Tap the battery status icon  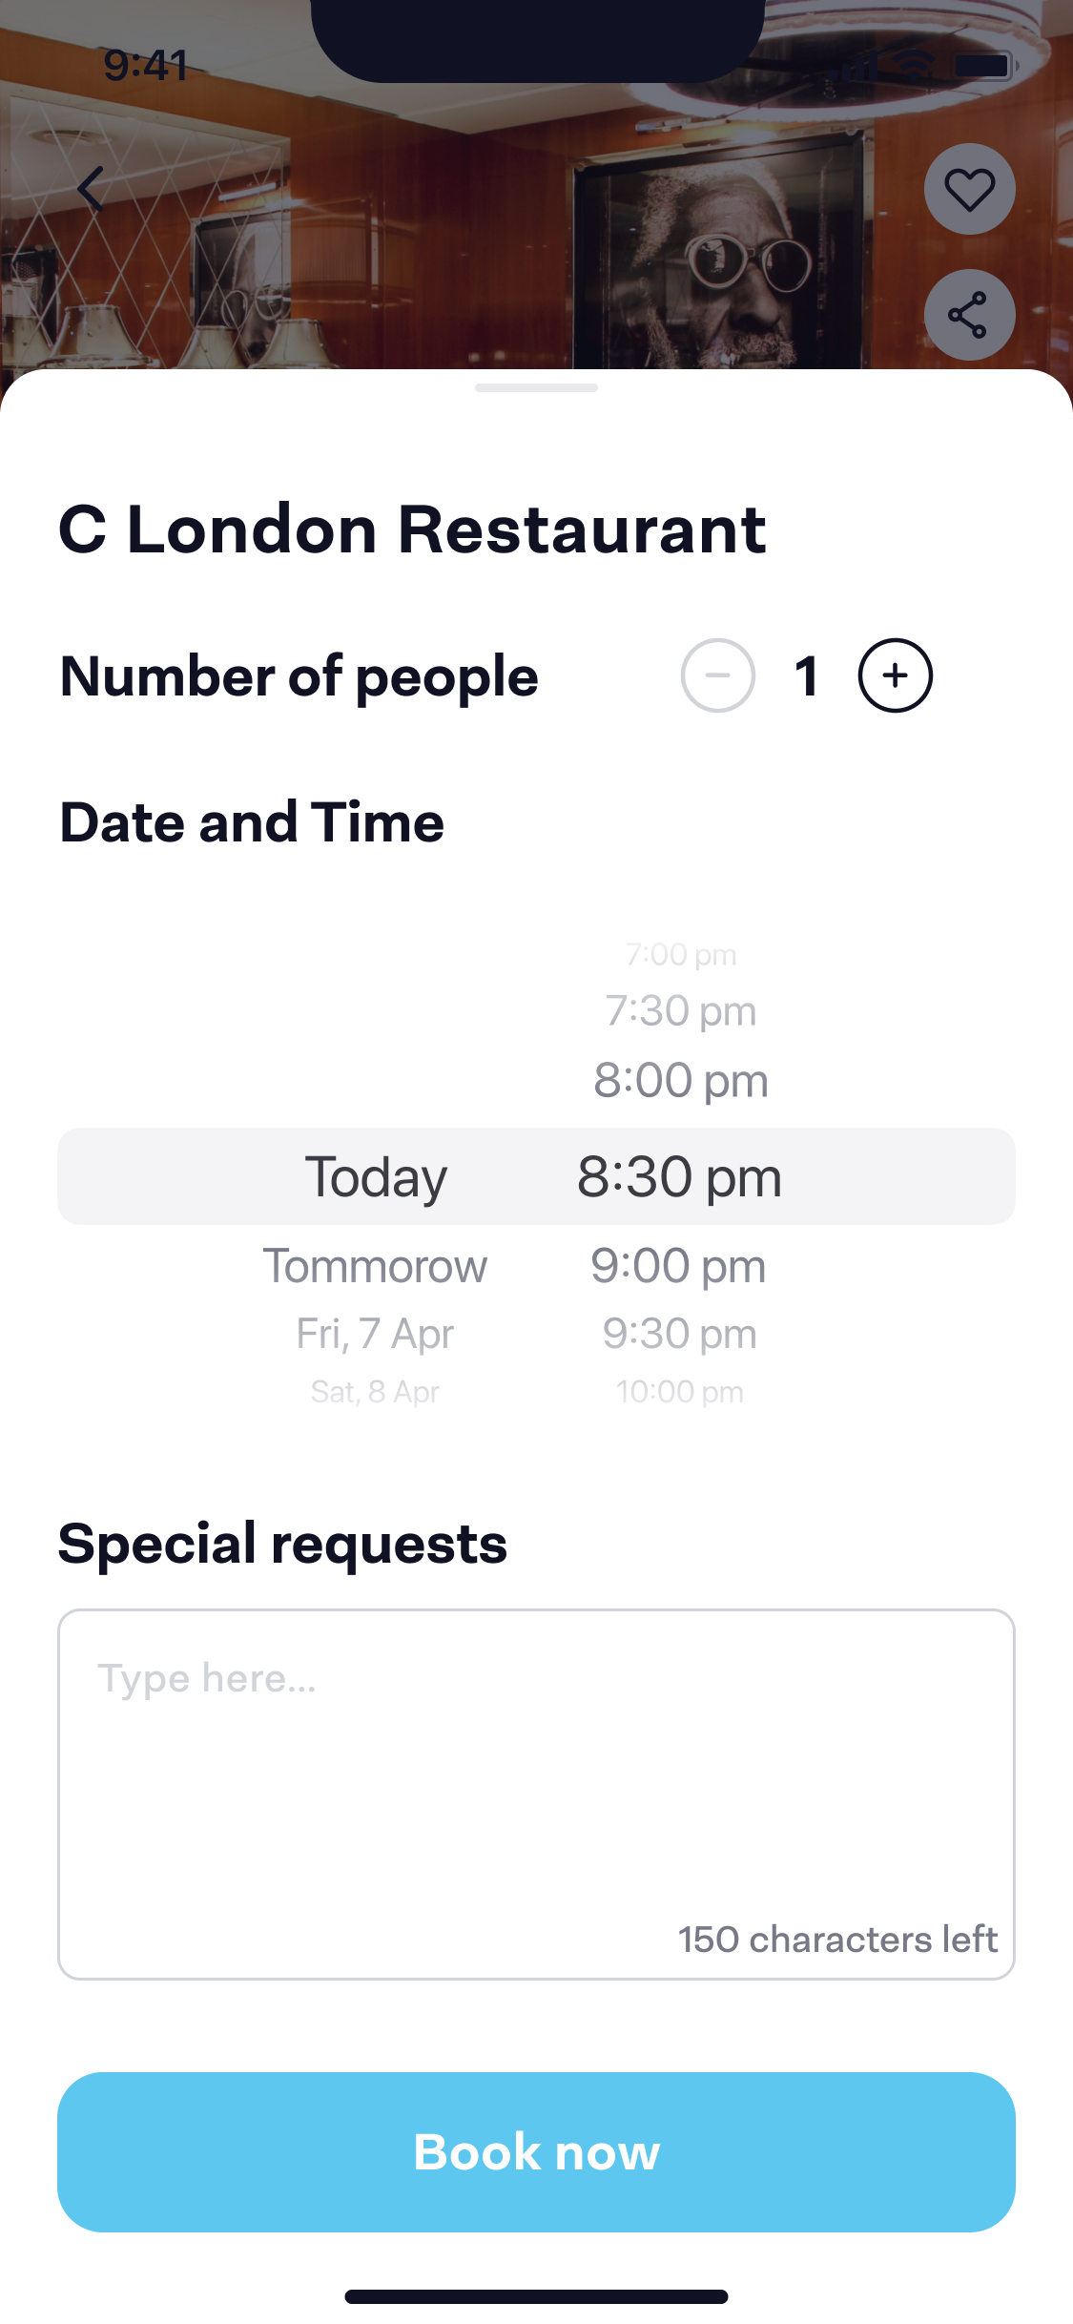pos(983,66)
